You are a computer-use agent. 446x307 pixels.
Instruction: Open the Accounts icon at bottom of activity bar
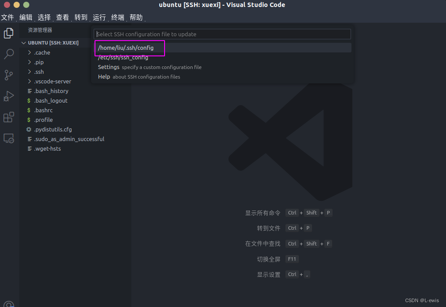pos(8,304)
